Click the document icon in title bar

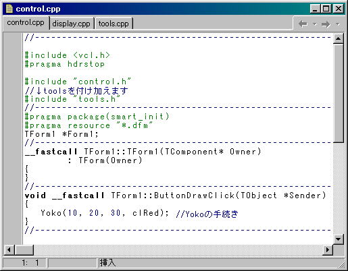(x=9, y=9)
